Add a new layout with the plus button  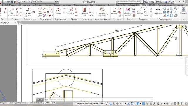coord(54,103)
